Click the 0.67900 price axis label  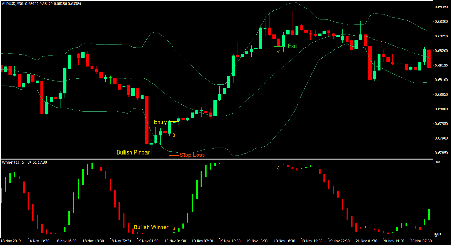coord(441,138)
